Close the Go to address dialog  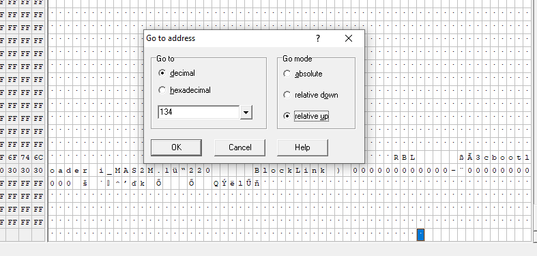point(349,38)
